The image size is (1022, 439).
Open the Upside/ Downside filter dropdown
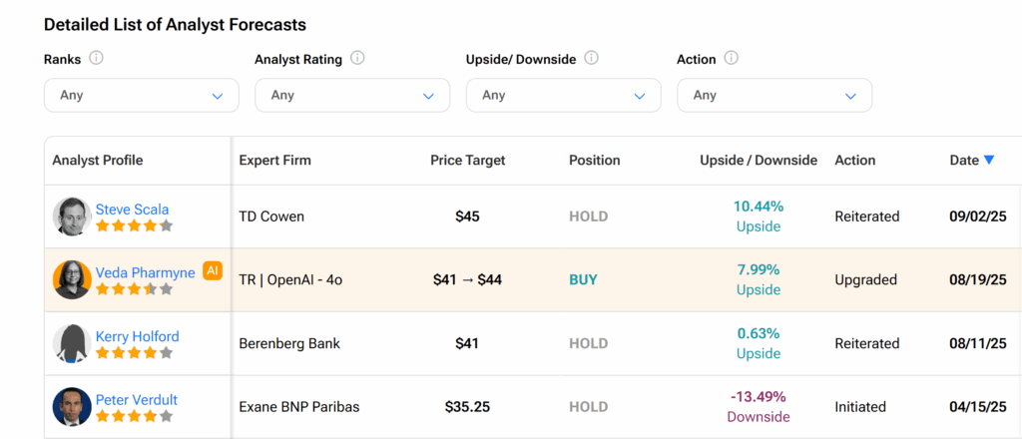click(x=564, y=95)
